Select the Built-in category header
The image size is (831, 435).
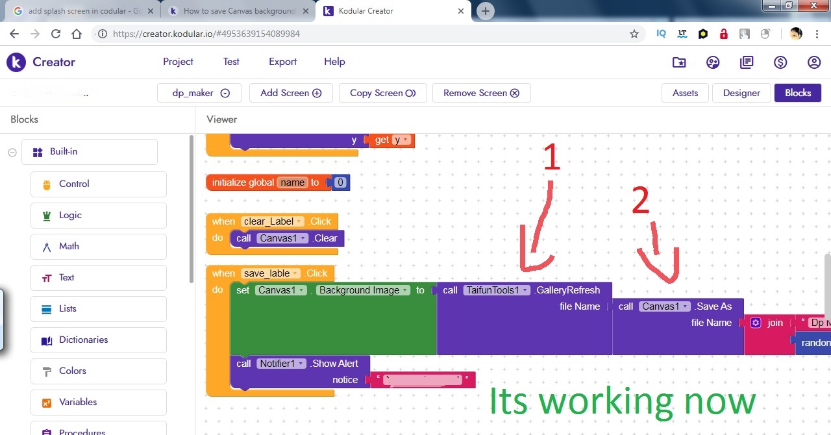click(90, 151)
